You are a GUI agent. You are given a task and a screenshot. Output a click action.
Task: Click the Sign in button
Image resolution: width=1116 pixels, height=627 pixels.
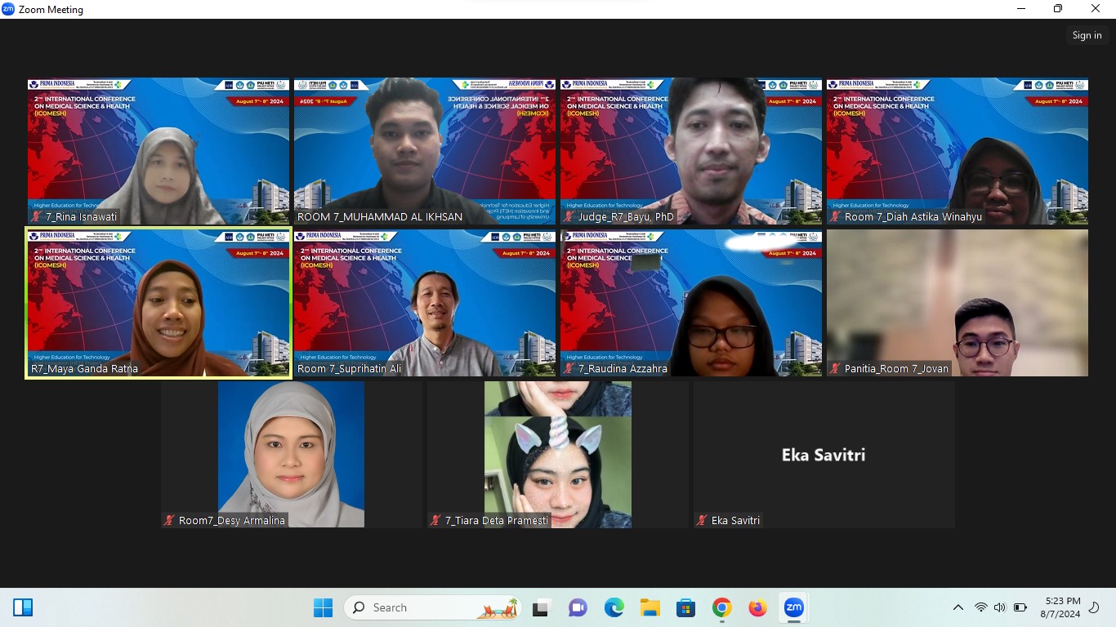[x=1087, y=35]
